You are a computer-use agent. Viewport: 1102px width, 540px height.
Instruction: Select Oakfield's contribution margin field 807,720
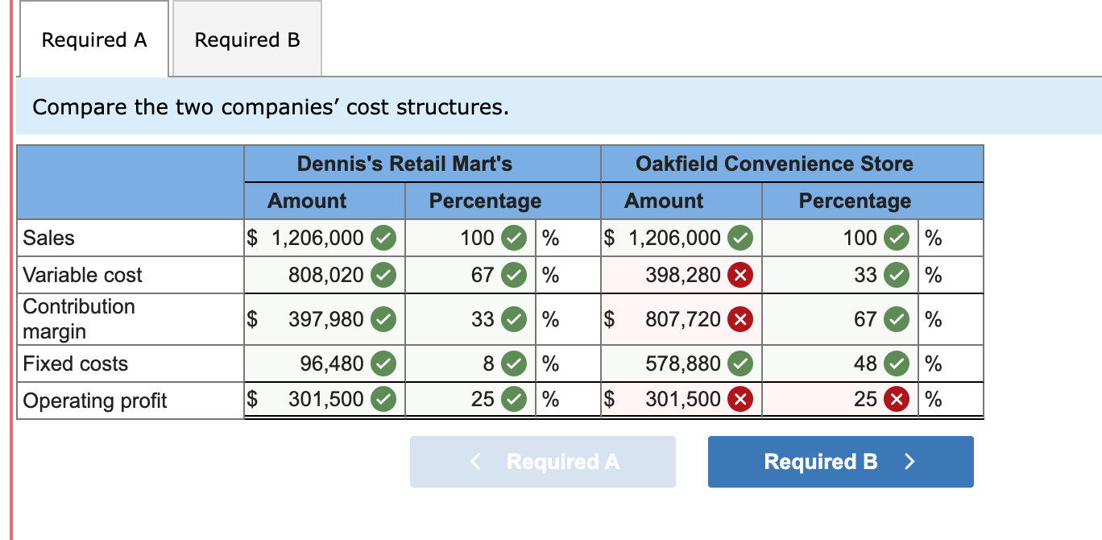tap(681, 320)
